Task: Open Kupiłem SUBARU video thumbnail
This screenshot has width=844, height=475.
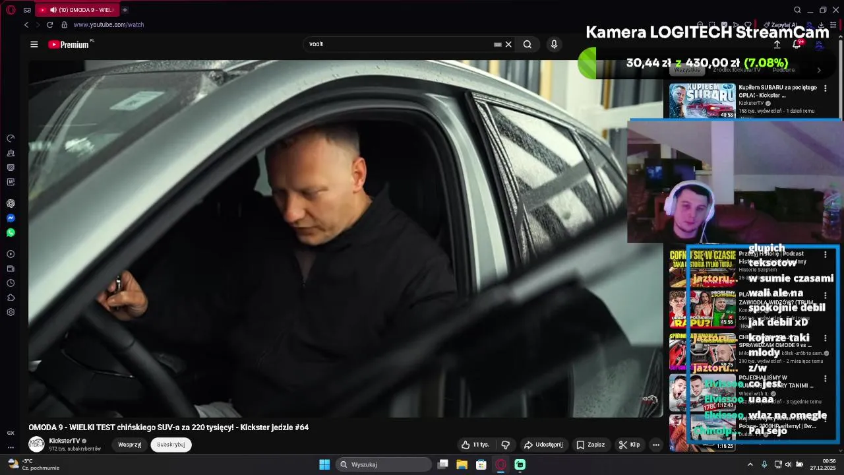Action: [702, 101]
